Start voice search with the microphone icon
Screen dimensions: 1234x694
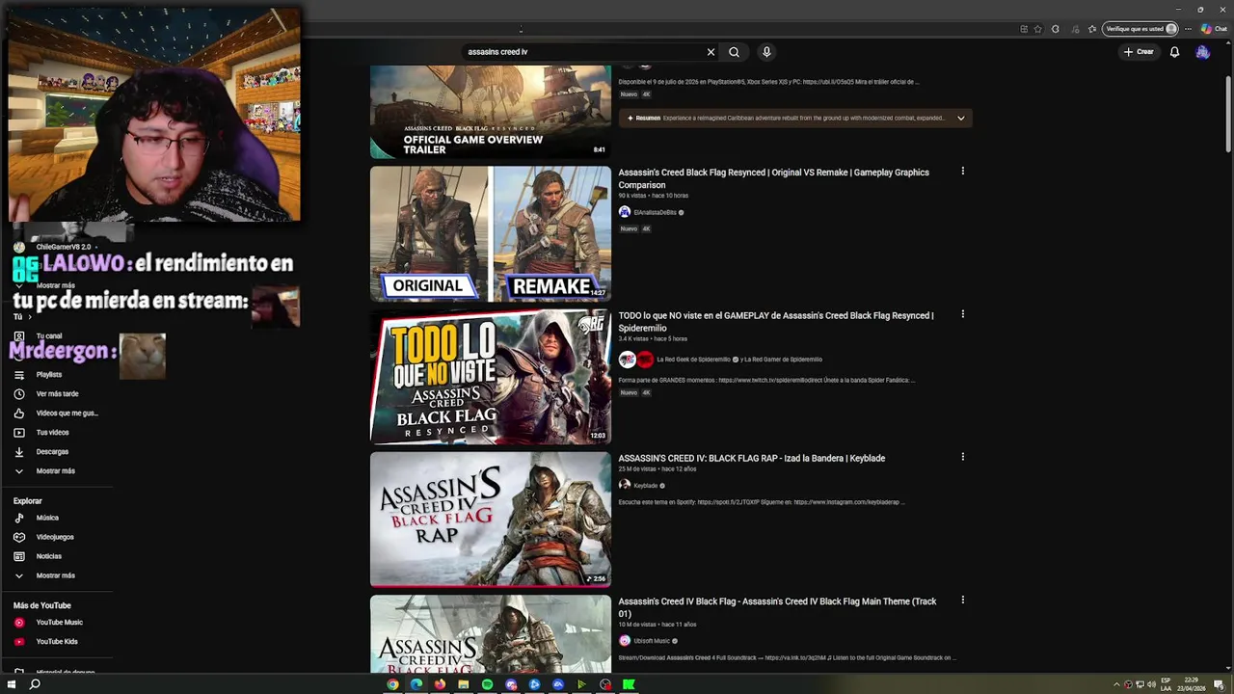(x=766, y=52)
